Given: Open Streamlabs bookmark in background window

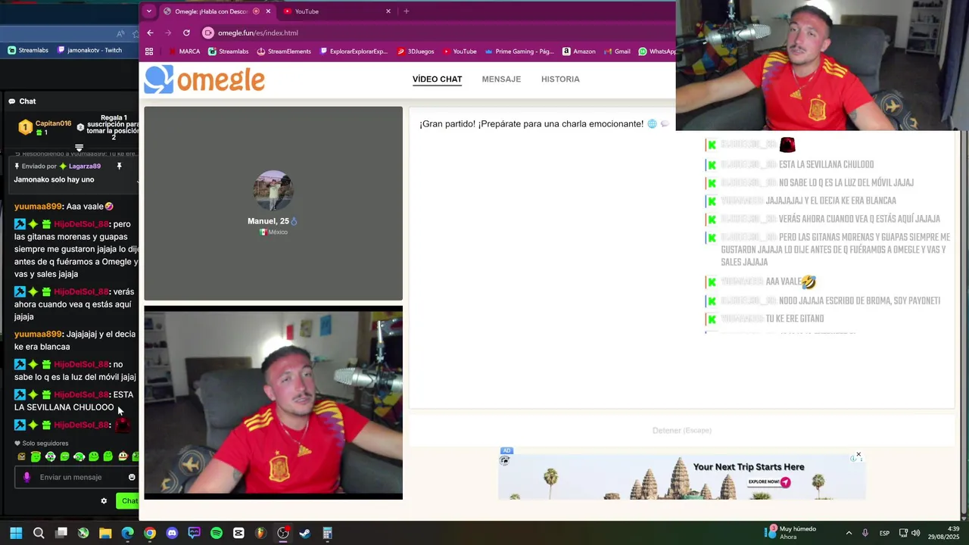Looking at the screenshot, I should 28,50.
